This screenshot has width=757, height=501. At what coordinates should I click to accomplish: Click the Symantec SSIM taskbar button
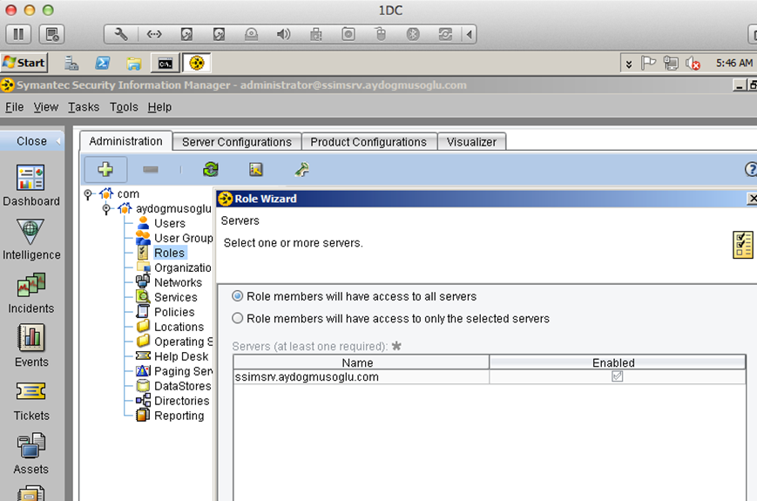click(x=197, y=63)
